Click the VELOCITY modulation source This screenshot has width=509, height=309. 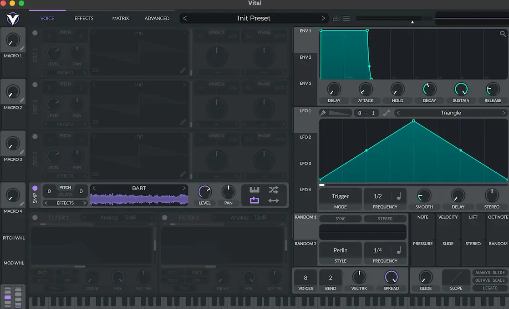448,217
